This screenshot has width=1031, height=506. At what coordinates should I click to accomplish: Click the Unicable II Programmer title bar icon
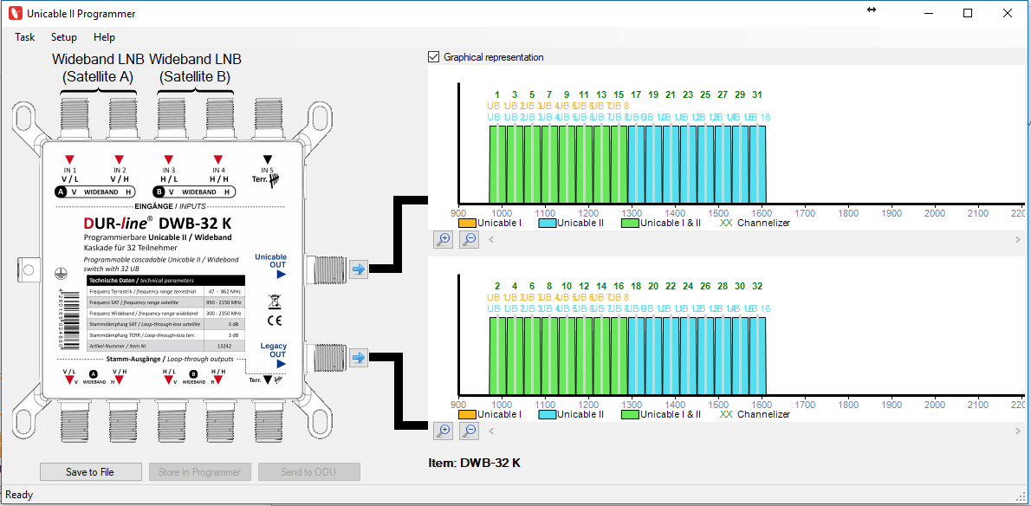pos(14,14)
